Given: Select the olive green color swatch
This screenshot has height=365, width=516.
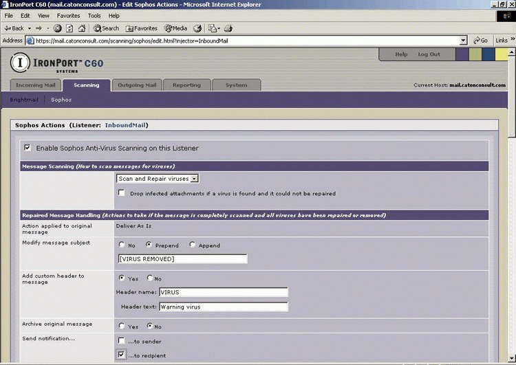Looking at the screenshot, I should tap(475, 54).
